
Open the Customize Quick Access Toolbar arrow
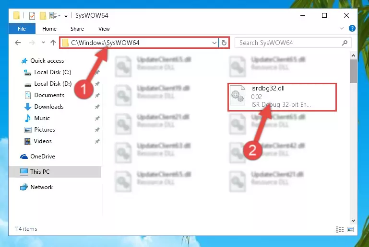(66, 16)
